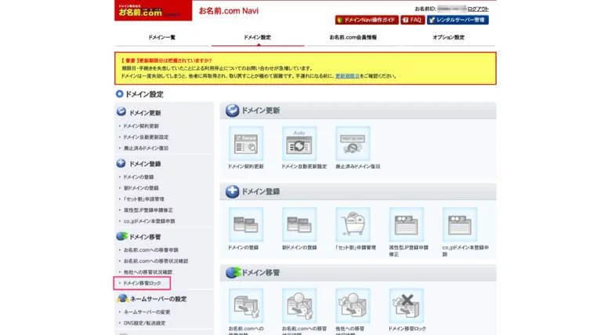The image size is (611, 335).
Task: Click sidebar link お名前.comへの移管申請
Action: pos(151,250)
